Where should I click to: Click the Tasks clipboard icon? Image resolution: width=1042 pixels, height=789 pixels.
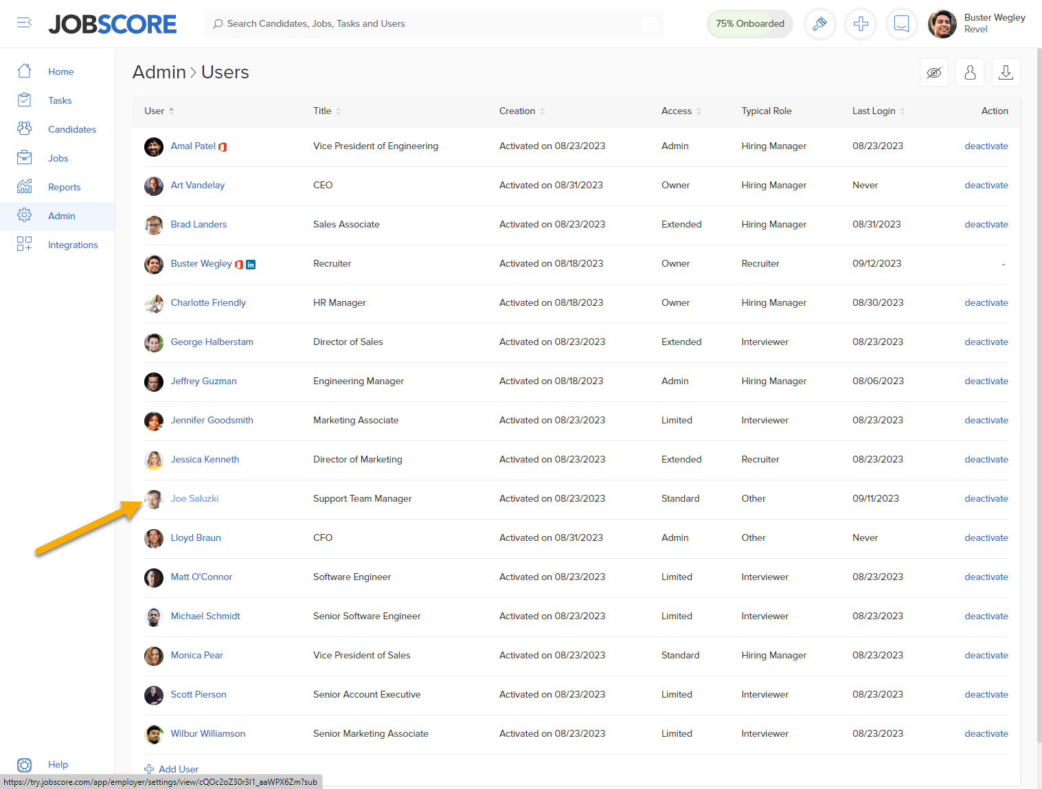(24, 100)
